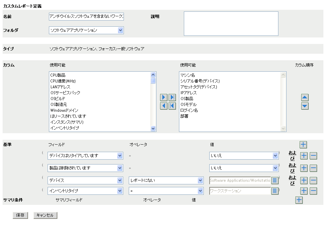Image resolution: width=326 pixels, height=228 pixels.
Task: Add criteria row after 製品は削除されています
Action: (x=304, y=168)
